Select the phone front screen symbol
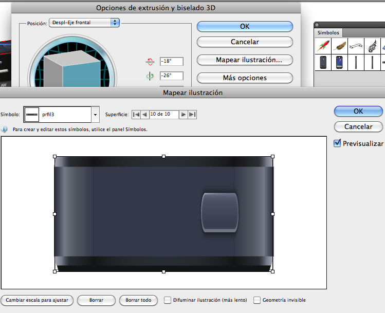The image size is (385, 313). [340, 62]
